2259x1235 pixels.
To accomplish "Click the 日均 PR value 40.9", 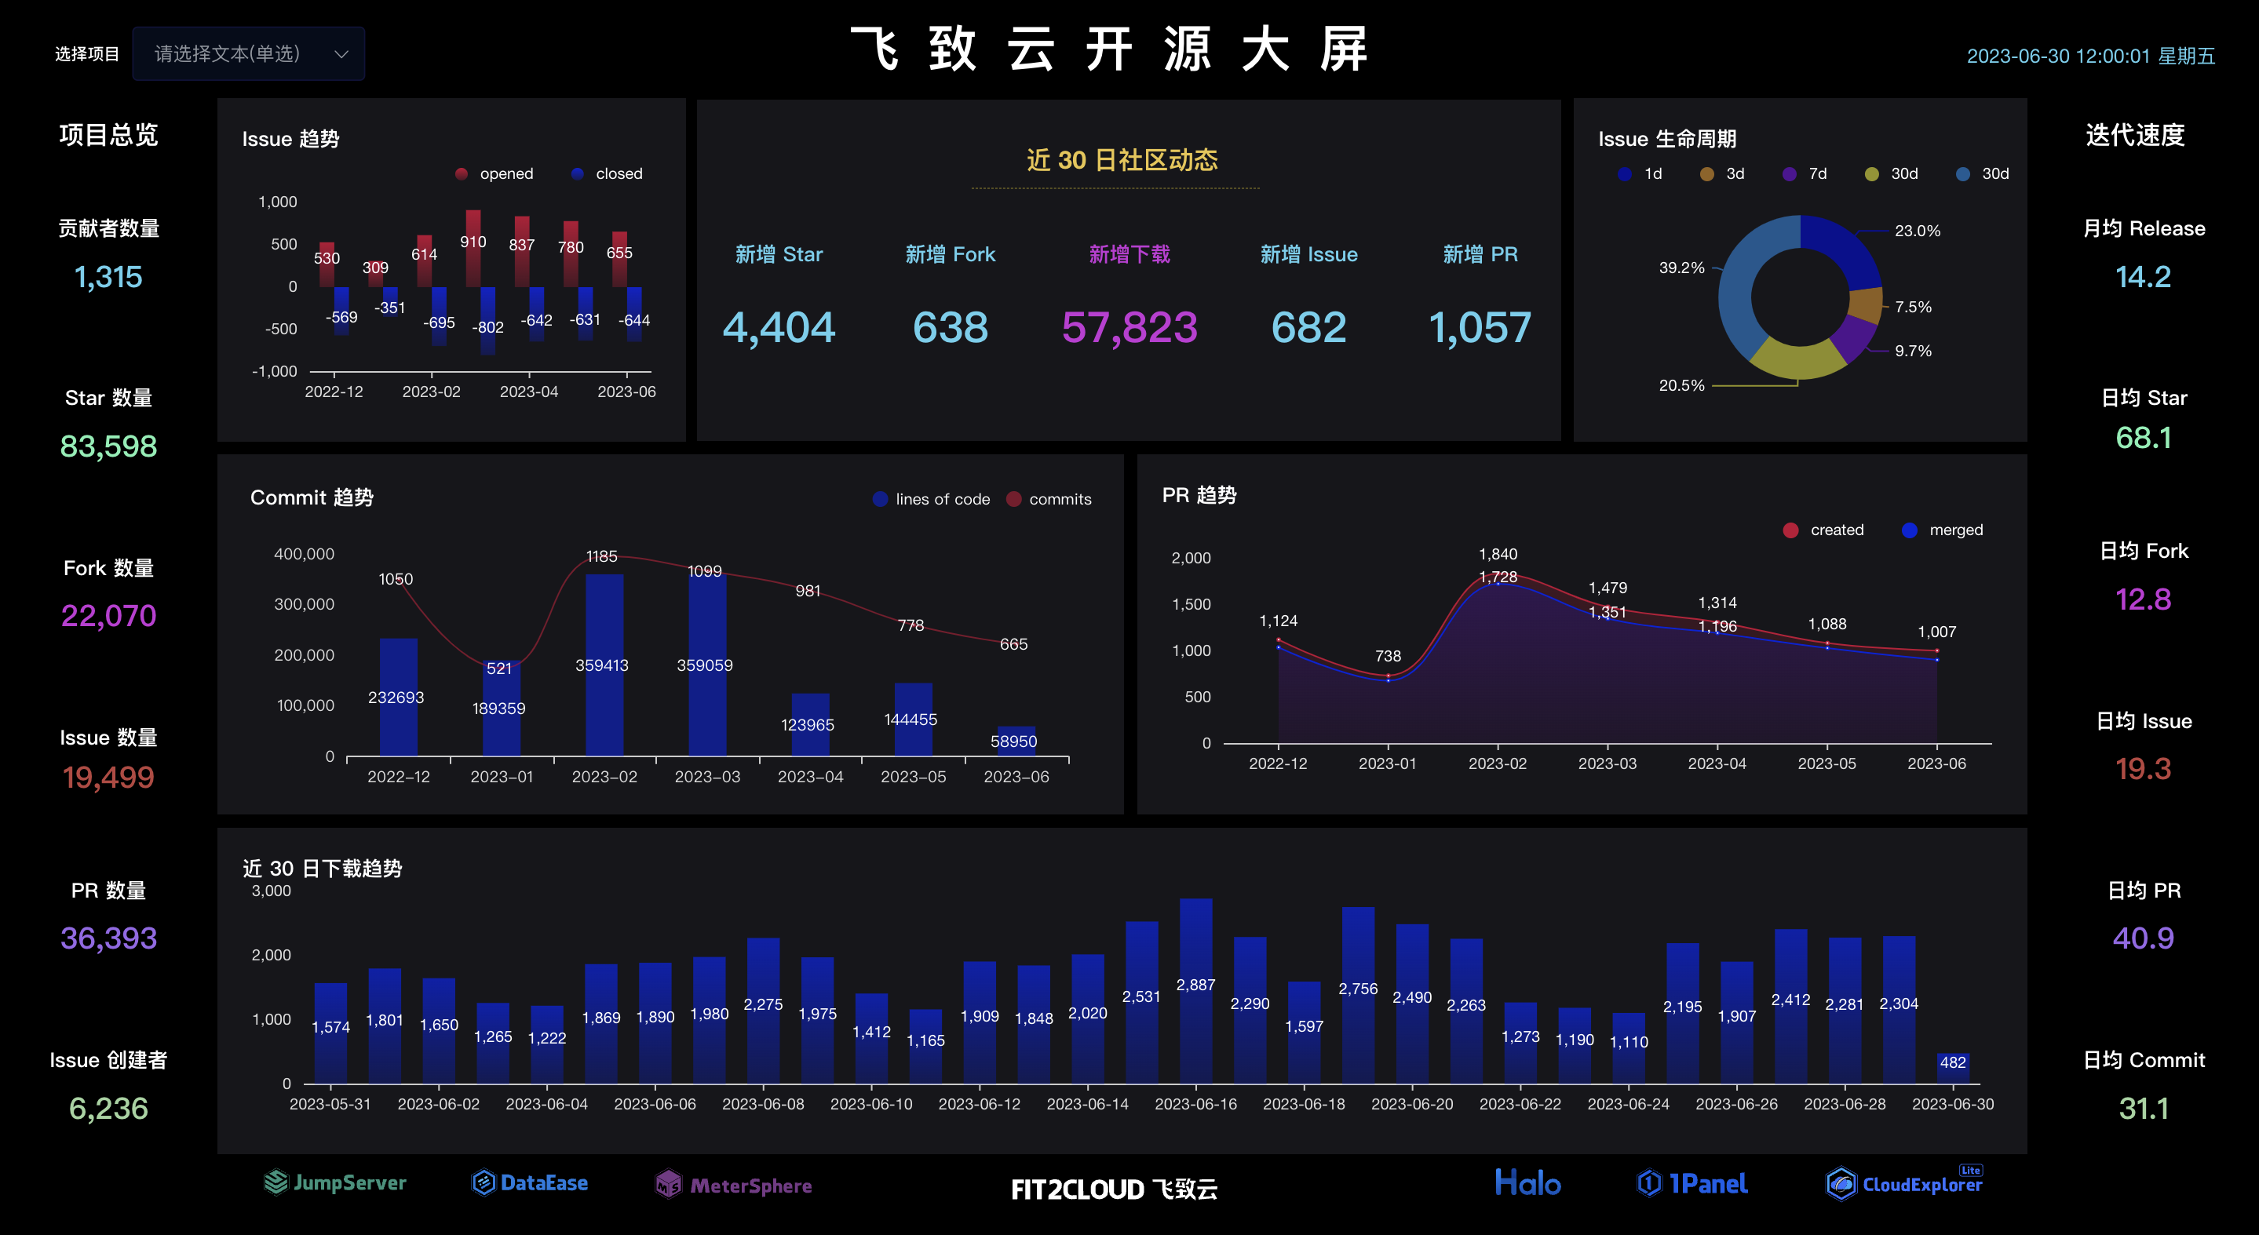I will coord(2144,938).
